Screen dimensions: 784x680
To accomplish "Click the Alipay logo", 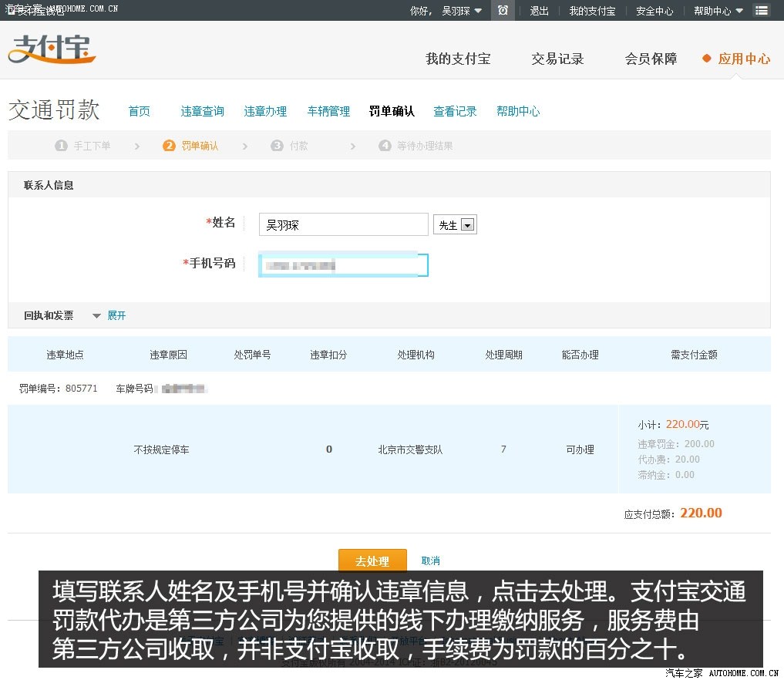I will [52, 49].
